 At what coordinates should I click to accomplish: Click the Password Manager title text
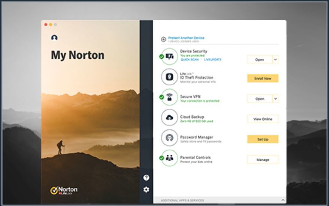[x=197, y=137]
